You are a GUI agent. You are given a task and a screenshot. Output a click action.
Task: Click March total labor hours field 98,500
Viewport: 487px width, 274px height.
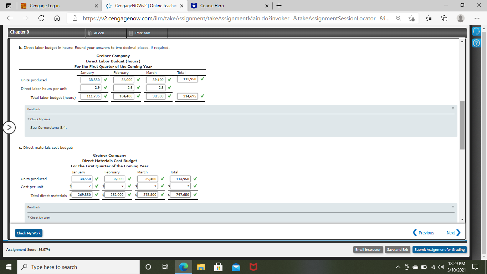[155, 96]
